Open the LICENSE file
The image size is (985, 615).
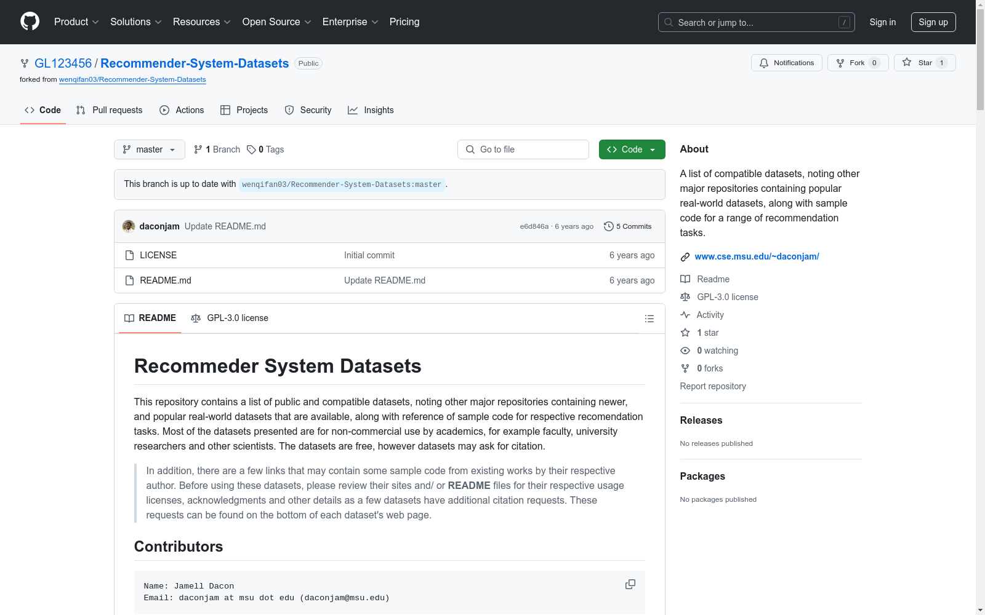[x=158, y=255]
